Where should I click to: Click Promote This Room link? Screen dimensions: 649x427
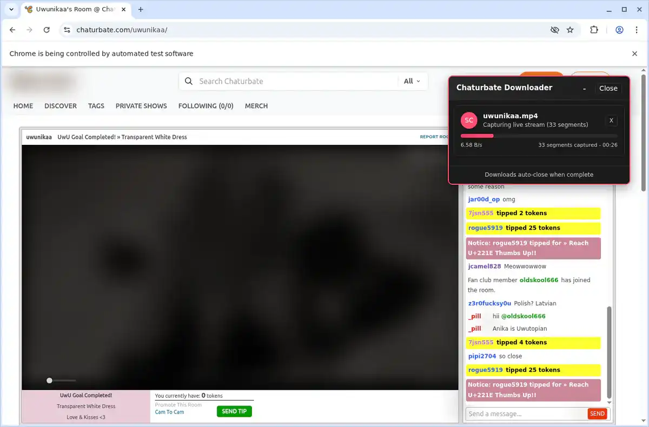tap(178, 405)
